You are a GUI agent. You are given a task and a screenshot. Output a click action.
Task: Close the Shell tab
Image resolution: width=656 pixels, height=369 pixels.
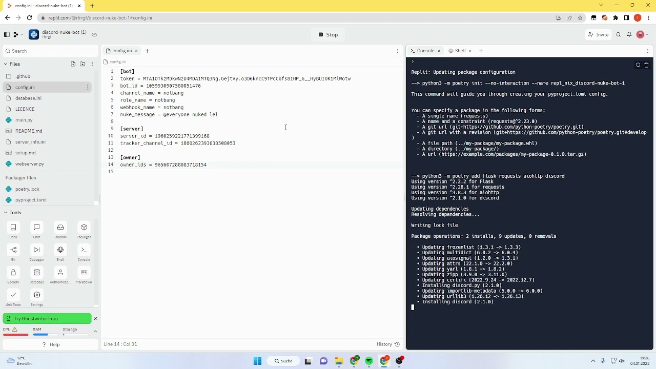470,51
